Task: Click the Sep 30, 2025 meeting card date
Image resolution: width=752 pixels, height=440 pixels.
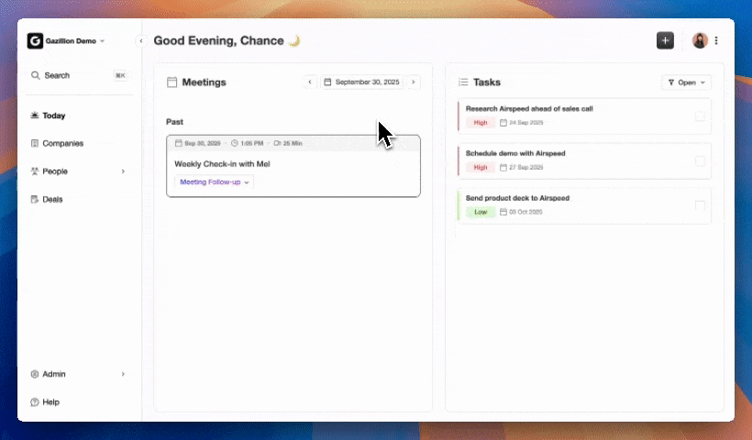Action: coord(198,143)
